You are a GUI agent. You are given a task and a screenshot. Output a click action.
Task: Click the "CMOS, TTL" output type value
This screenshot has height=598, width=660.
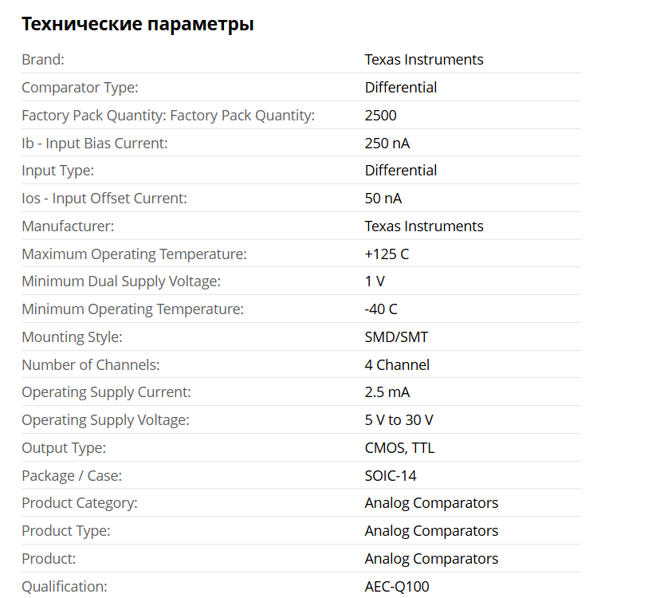point(399,448)
